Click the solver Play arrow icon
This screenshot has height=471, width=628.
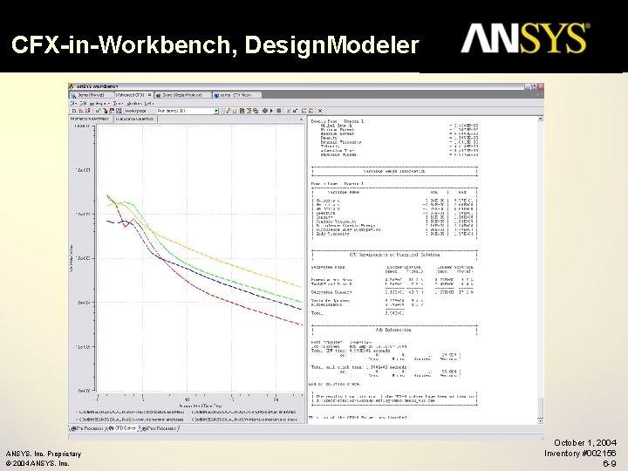coord(271,111)
